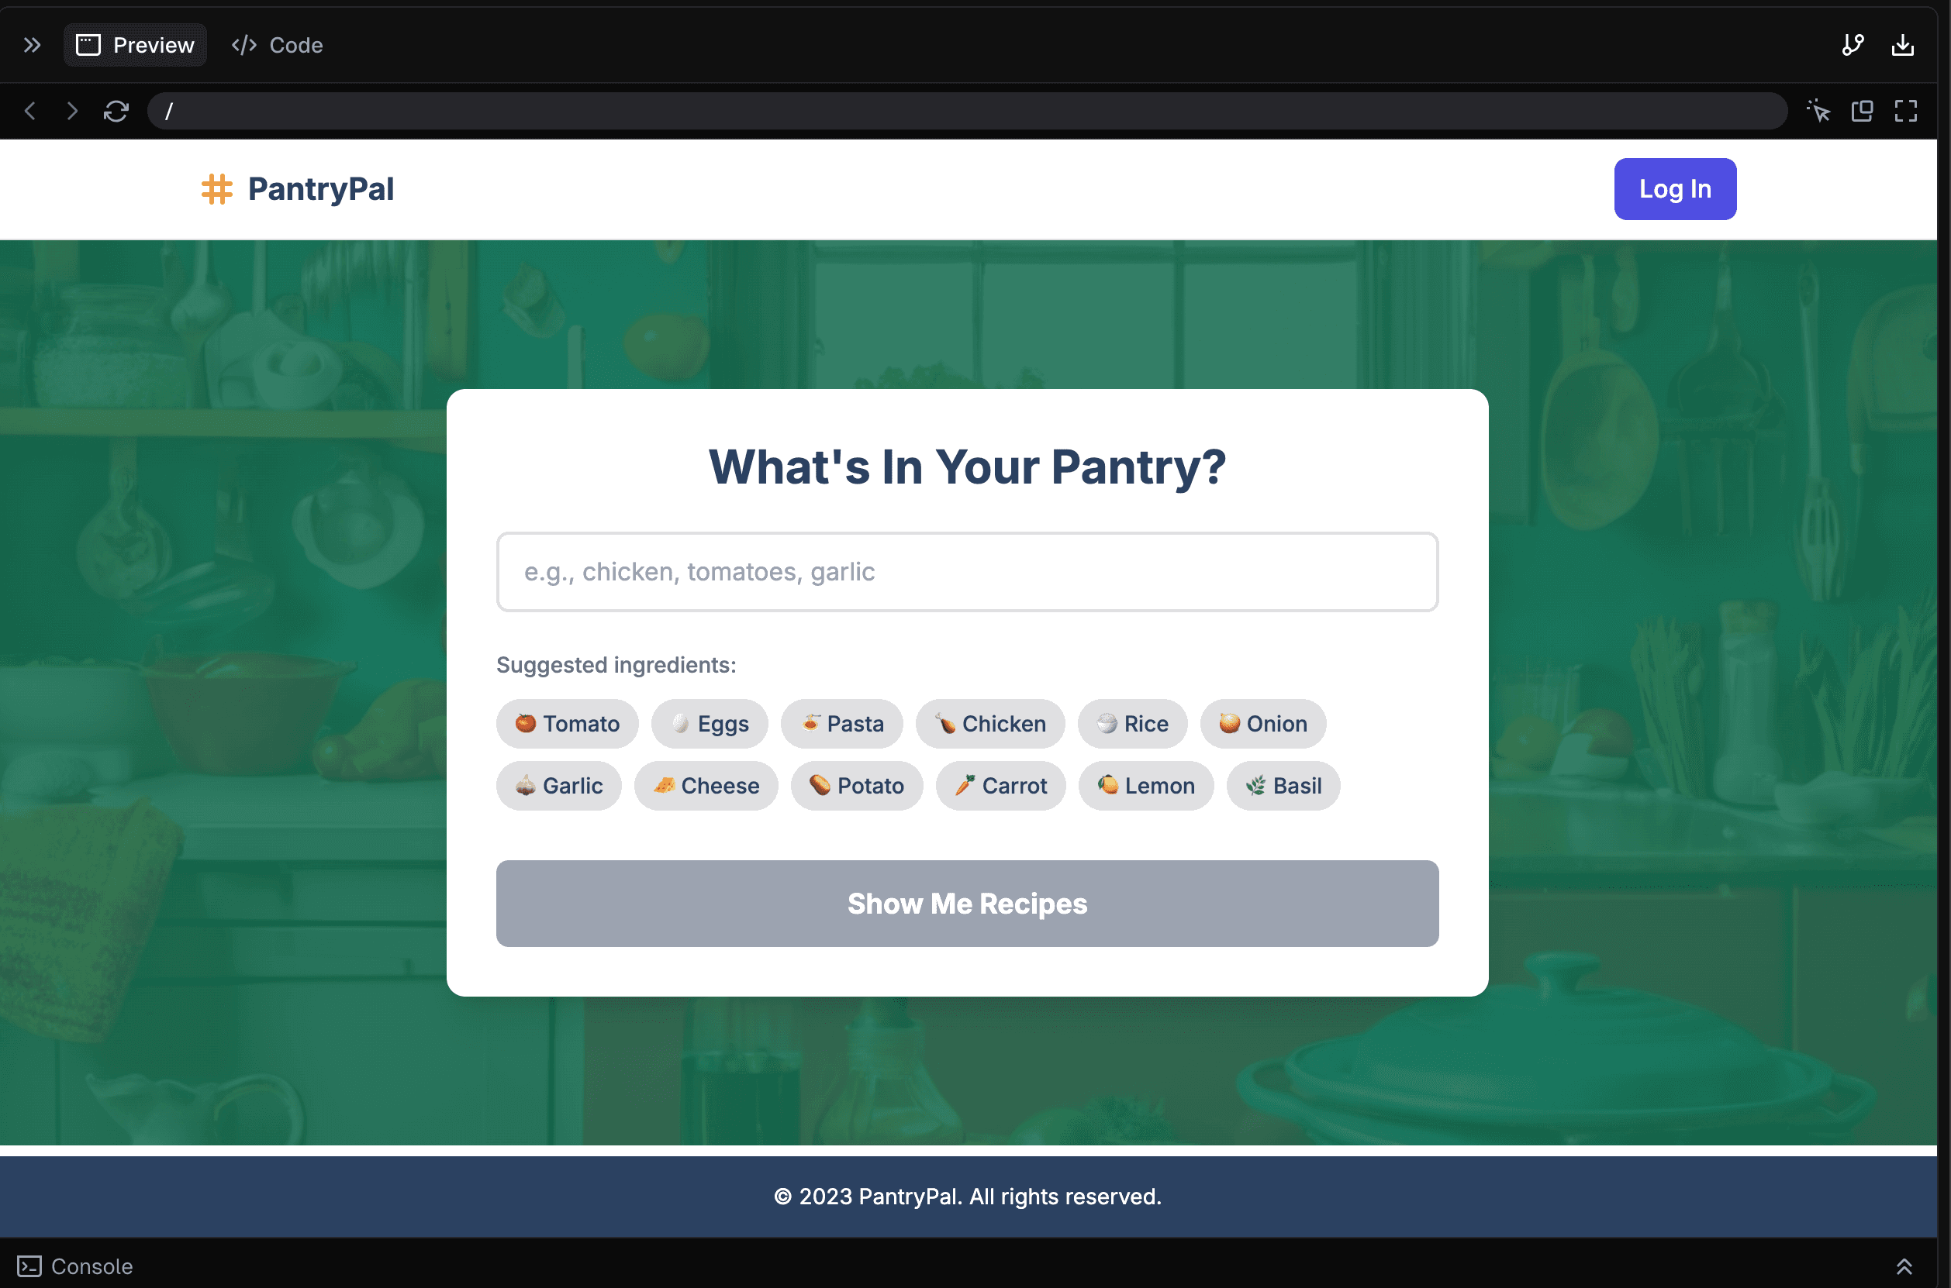Click the download icon
Viewport: 1951px width, 1288px height.
point(1902,44)
